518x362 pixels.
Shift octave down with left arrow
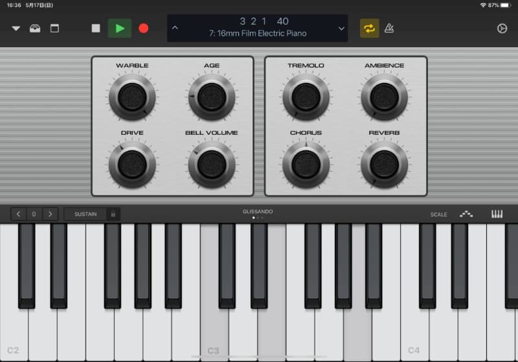click(x=18, y=214)
